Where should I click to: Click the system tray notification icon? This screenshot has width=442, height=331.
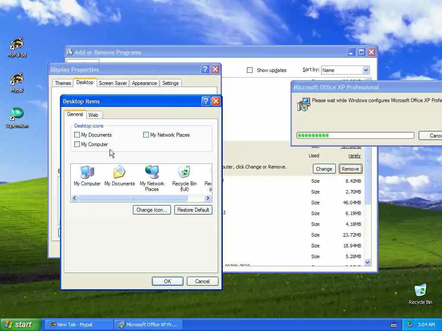(x=410, y=325)
